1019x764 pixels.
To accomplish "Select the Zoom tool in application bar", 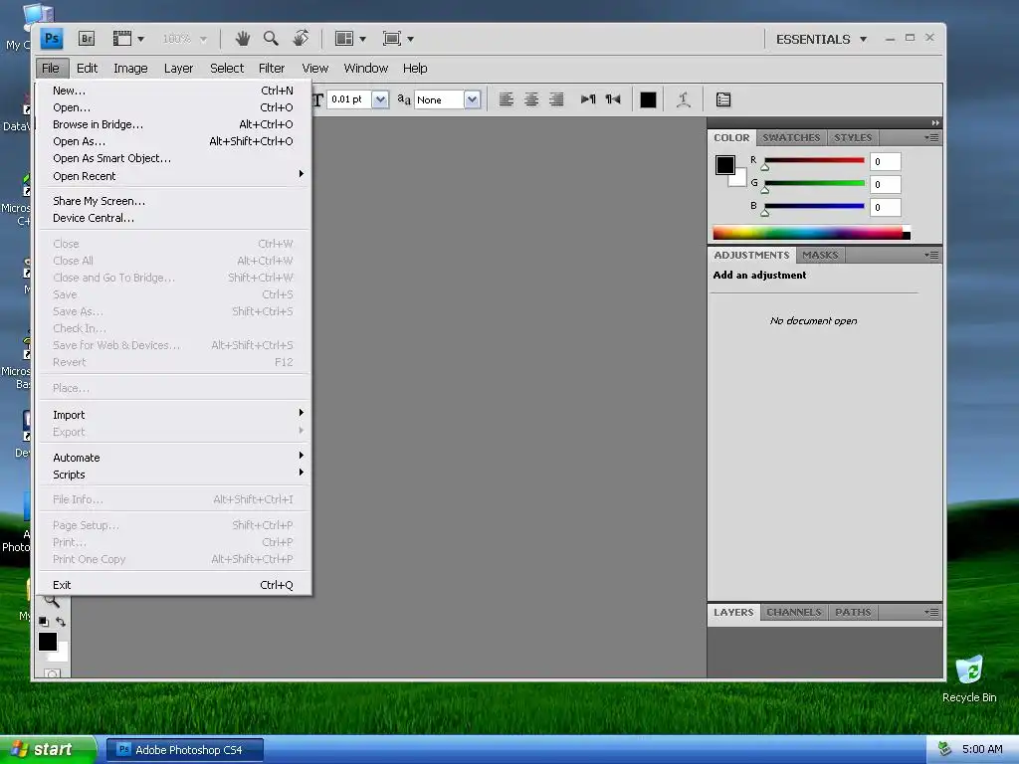I will coord(271,39).
